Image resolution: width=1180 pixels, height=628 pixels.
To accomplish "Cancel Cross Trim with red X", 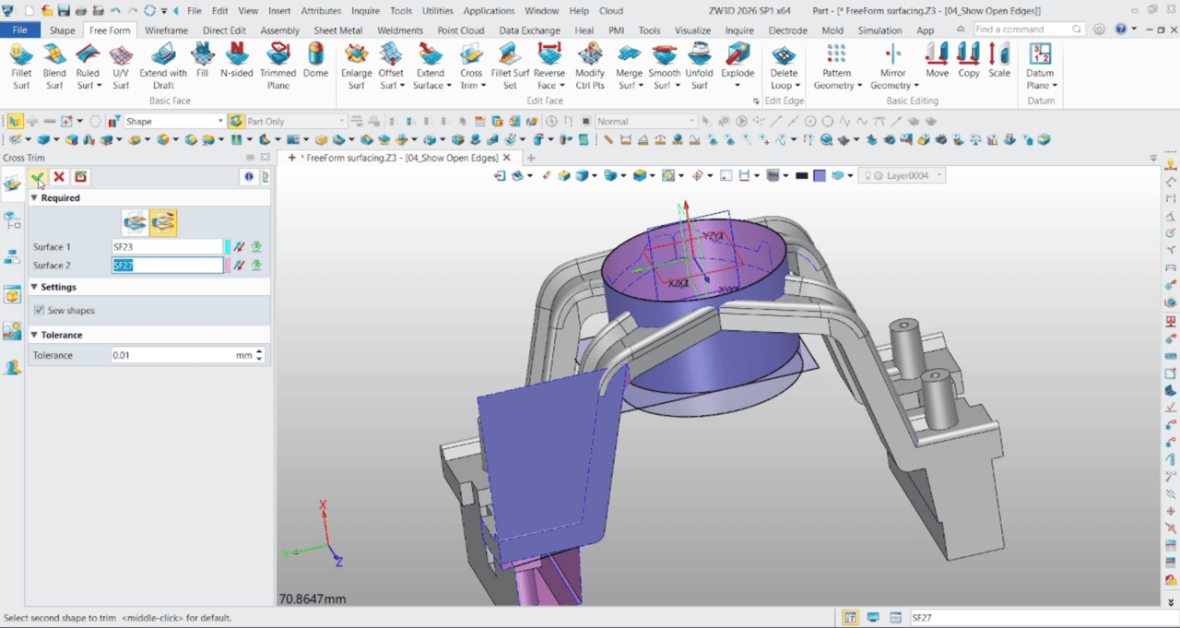I will point(59,177).
